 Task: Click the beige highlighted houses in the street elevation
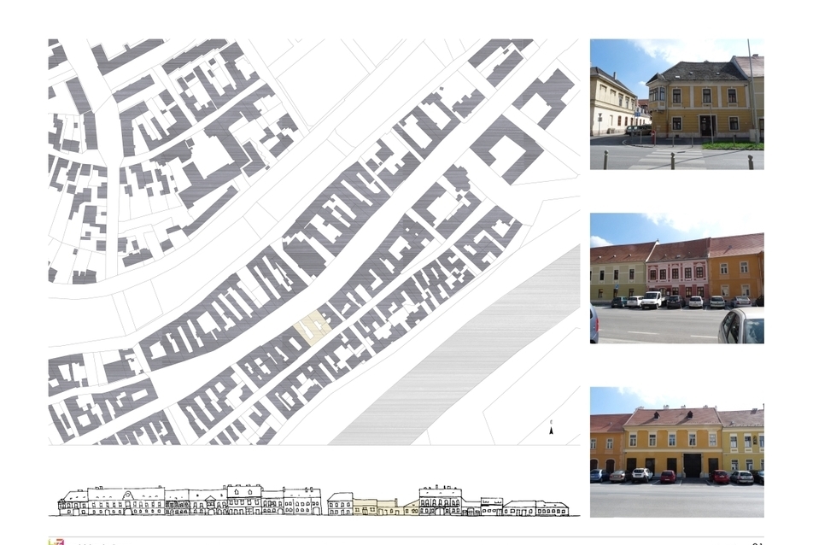point(386,507)
